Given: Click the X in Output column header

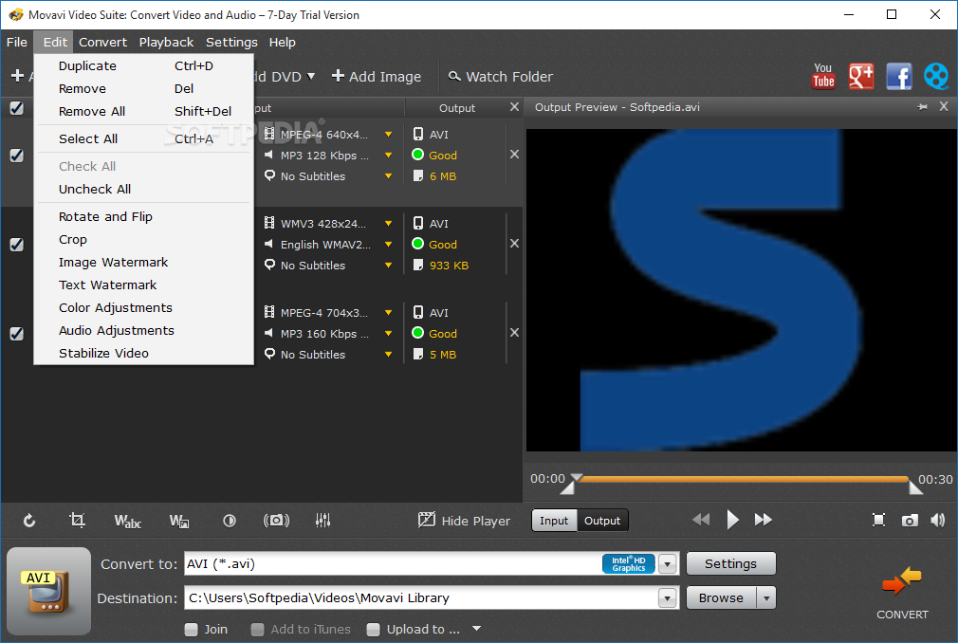Looking at the screenshot, I should pyautogui.click(x=514, y=107).
